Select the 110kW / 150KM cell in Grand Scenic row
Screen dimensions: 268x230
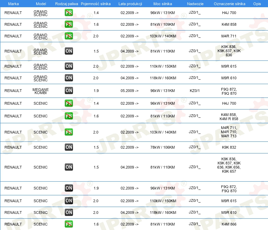[x=163, y=66]
